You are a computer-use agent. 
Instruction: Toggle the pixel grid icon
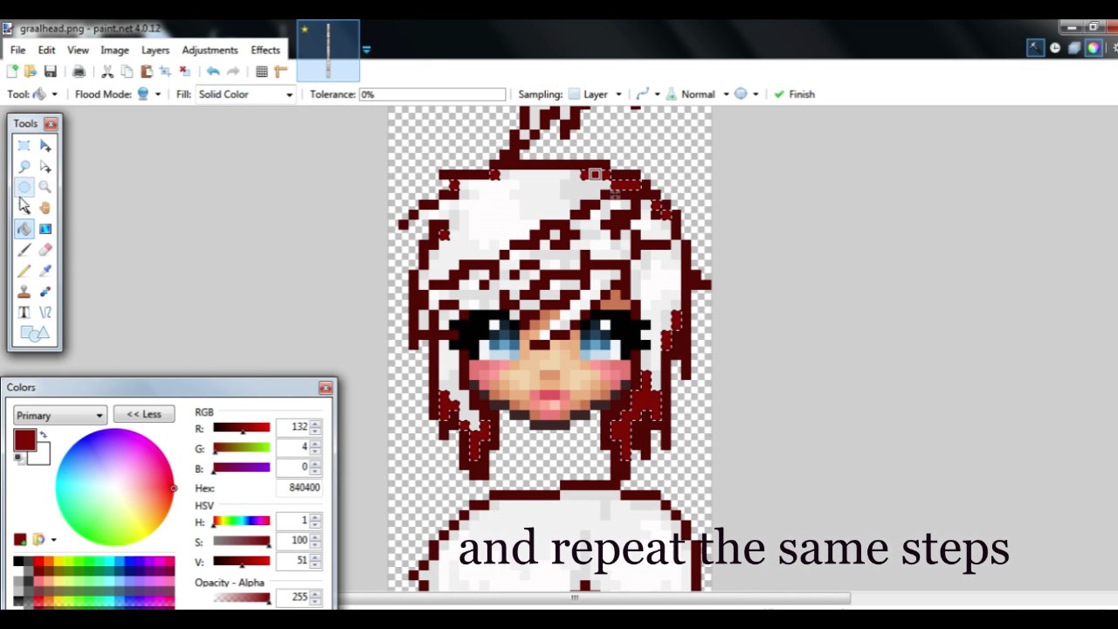click(261, 72)
